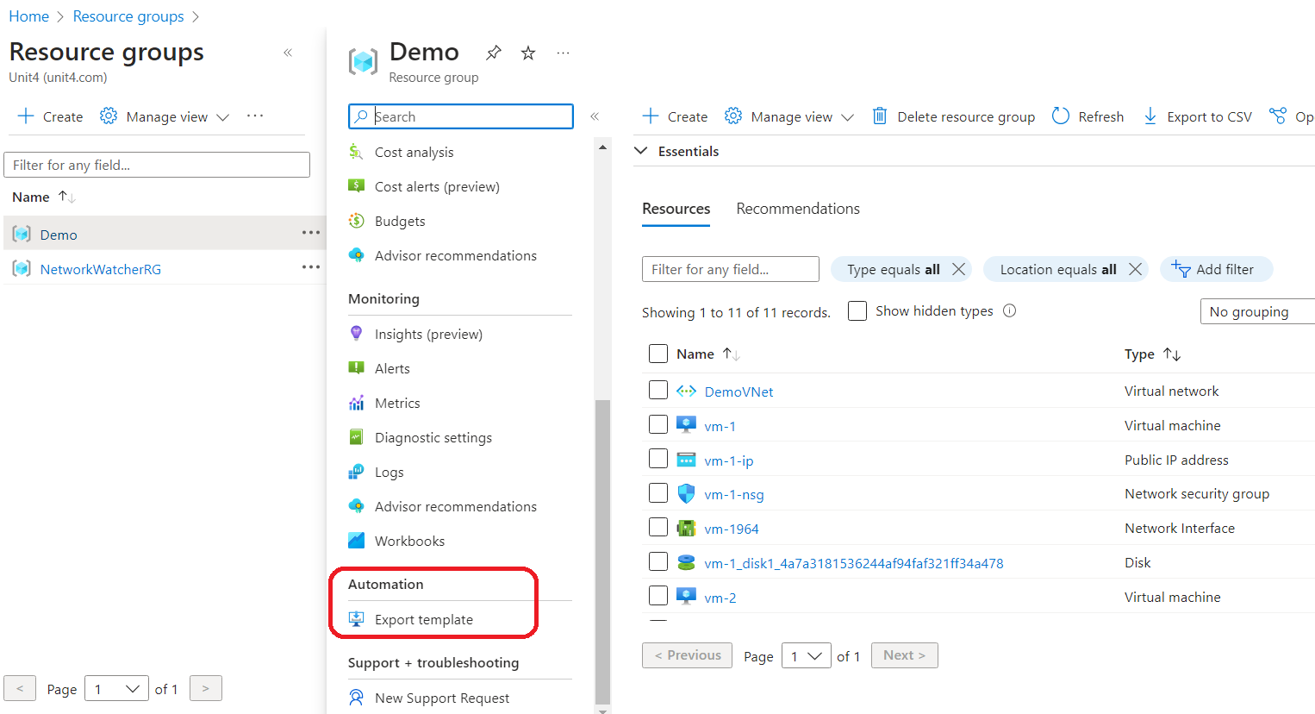1315x714 pixels.
Task: Check the vm-1964 row checkbox
Action: point(658,527)
